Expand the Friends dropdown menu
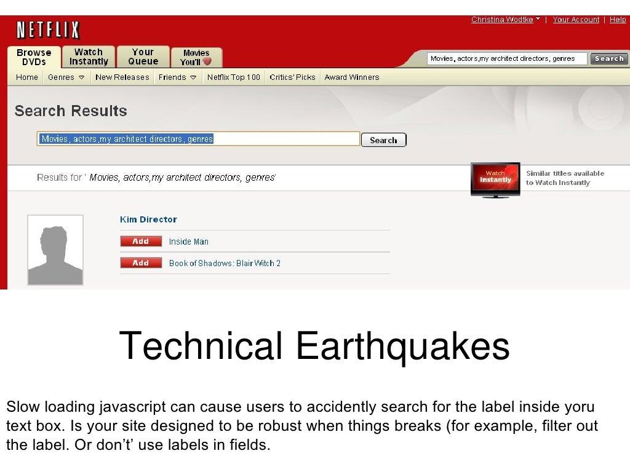The width and height of the screenshot is (630, 472). 177,77
